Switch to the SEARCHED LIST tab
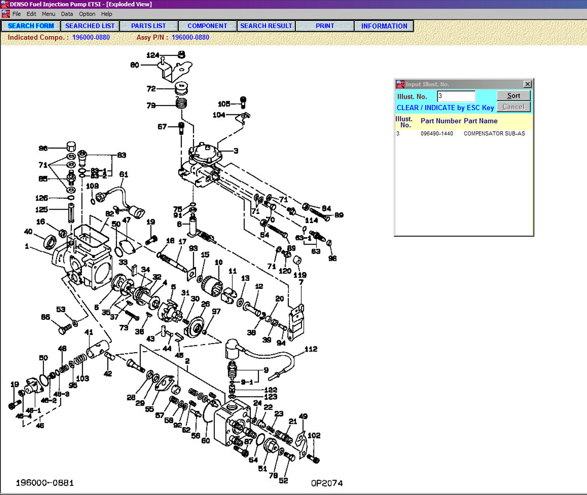Screen dimensions: 587x495 [90, 26]
